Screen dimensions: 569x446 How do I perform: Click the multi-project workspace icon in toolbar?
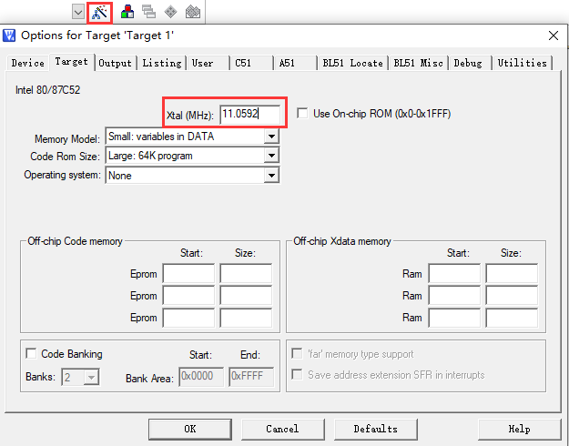point(148,12)
